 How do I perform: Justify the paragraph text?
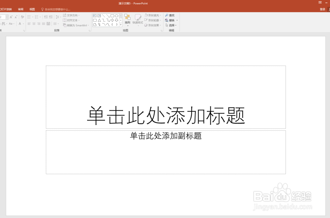click(44, 24)
